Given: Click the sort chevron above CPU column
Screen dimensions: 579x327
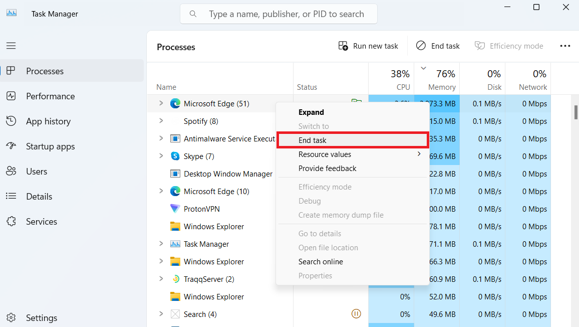Looking at the screenshot, I should [x=423, y=68].
